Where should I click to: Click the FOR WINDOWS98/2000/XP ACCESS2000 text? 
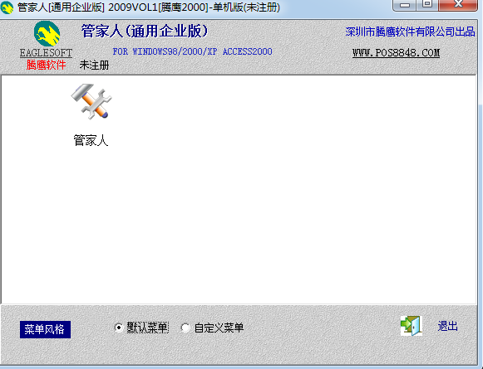[x=192, y=51]
